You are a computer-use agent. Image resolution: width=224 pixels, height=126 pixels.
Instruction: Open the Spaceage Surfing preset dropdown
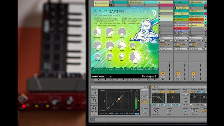click(x=101, y=77)
